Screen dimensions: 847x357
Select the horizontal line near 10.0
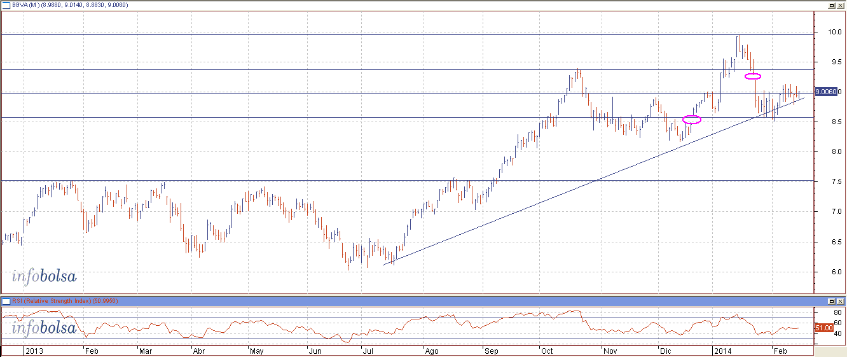coord(407,34)
